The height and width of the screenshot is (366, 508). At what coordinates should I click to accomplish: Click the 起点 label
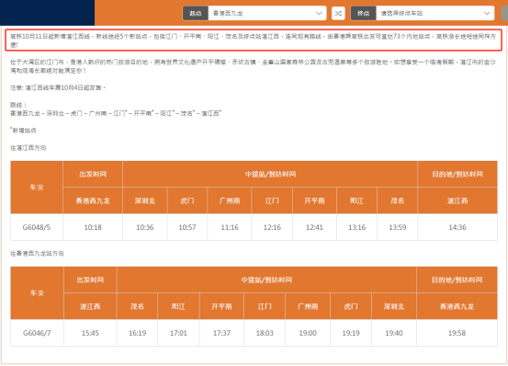(196, 13)
